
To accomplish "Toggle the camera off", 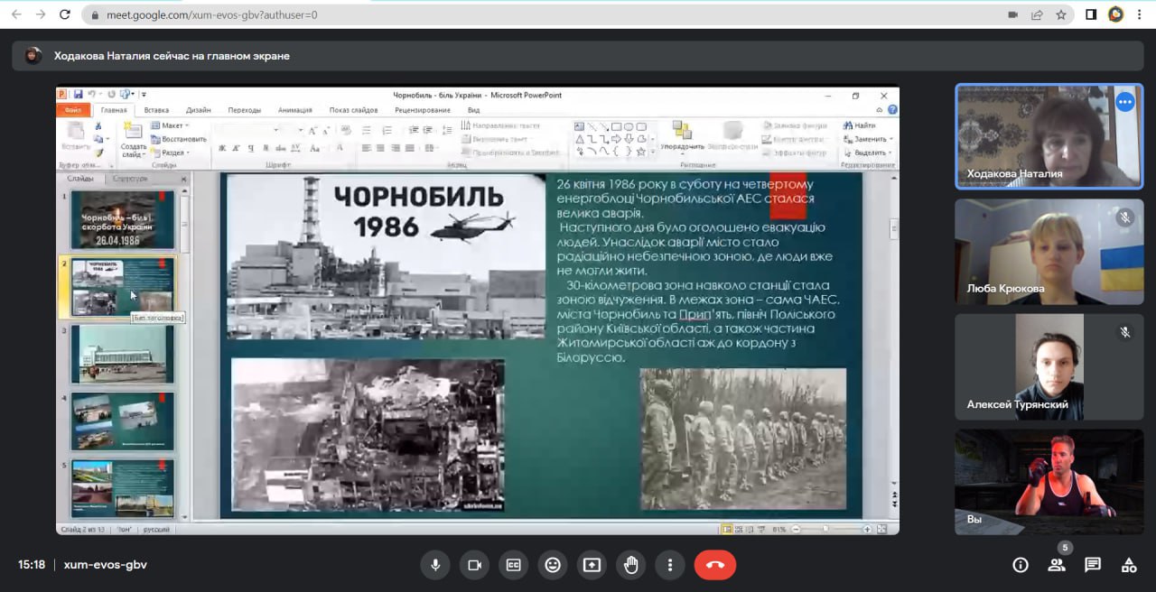I will [x=473, y=565].
